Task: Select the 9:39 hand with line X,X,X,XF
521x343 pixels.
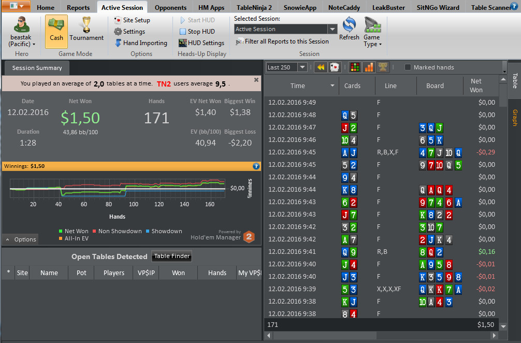Action: click(382, 289)
